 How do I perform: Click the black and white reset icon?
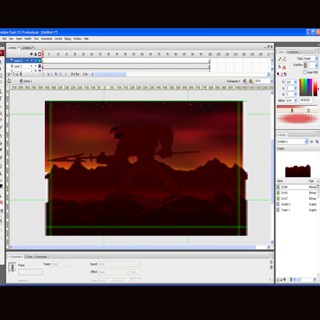[x=278, y=74]
